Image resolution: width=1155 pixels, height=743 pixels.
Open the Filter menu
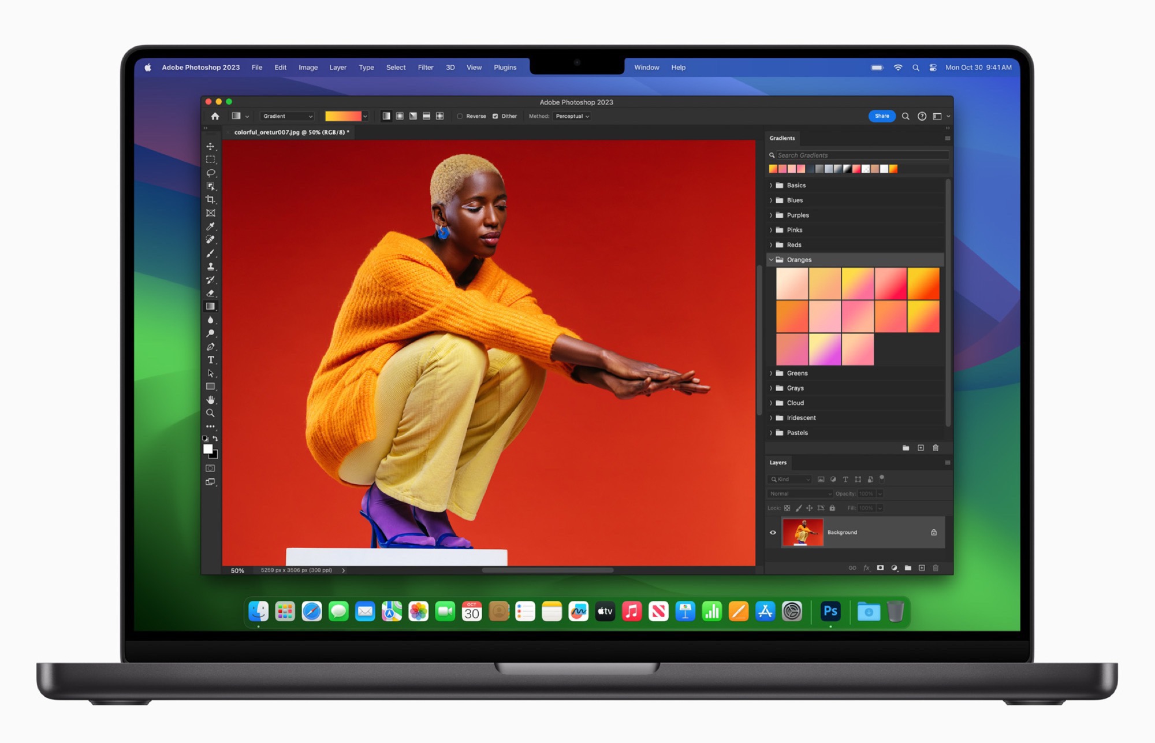(x=425, y=68)
